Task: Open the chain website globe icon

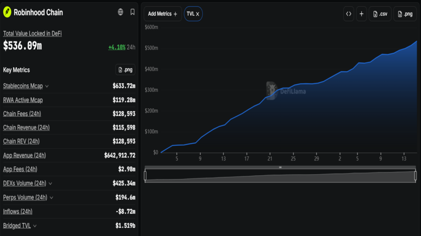Action: tap(121, 12)
